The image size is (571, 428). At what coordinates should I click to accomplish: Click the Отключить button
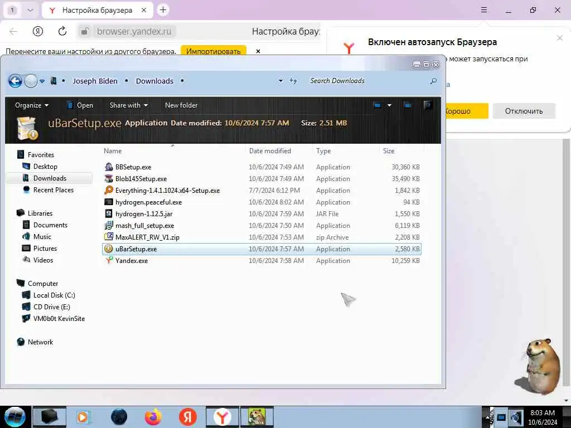[524, 111]
